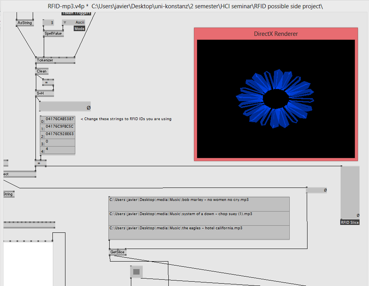Click the comment about changing RFID IDs
Viewport: 369px width, 286px height.
tap(126, 119)
